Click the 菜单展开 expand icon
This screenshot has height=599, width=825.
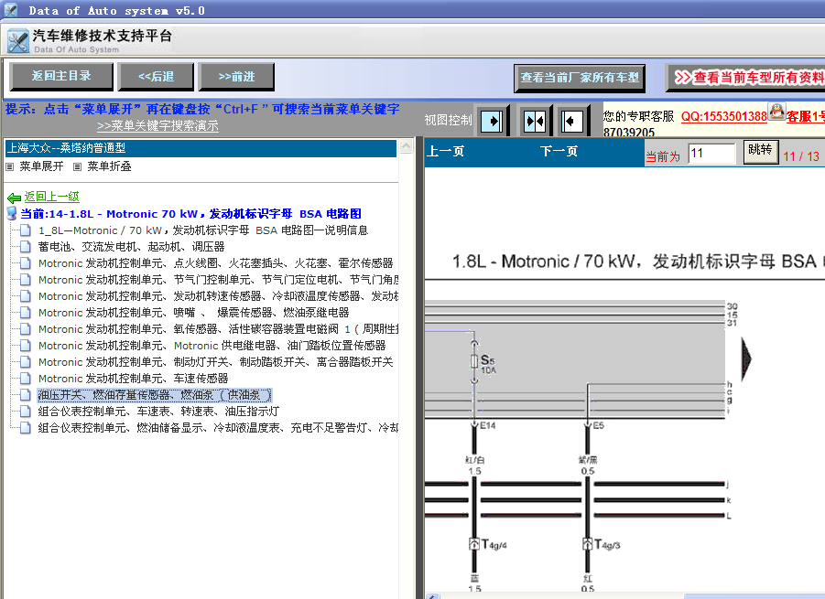9,167
